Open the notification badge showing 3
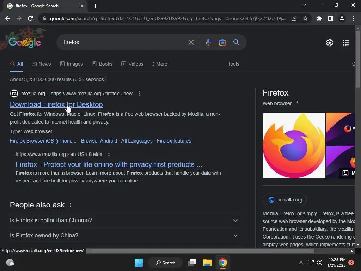This screenshot has height=271, width=361. (x=351, y=263)
